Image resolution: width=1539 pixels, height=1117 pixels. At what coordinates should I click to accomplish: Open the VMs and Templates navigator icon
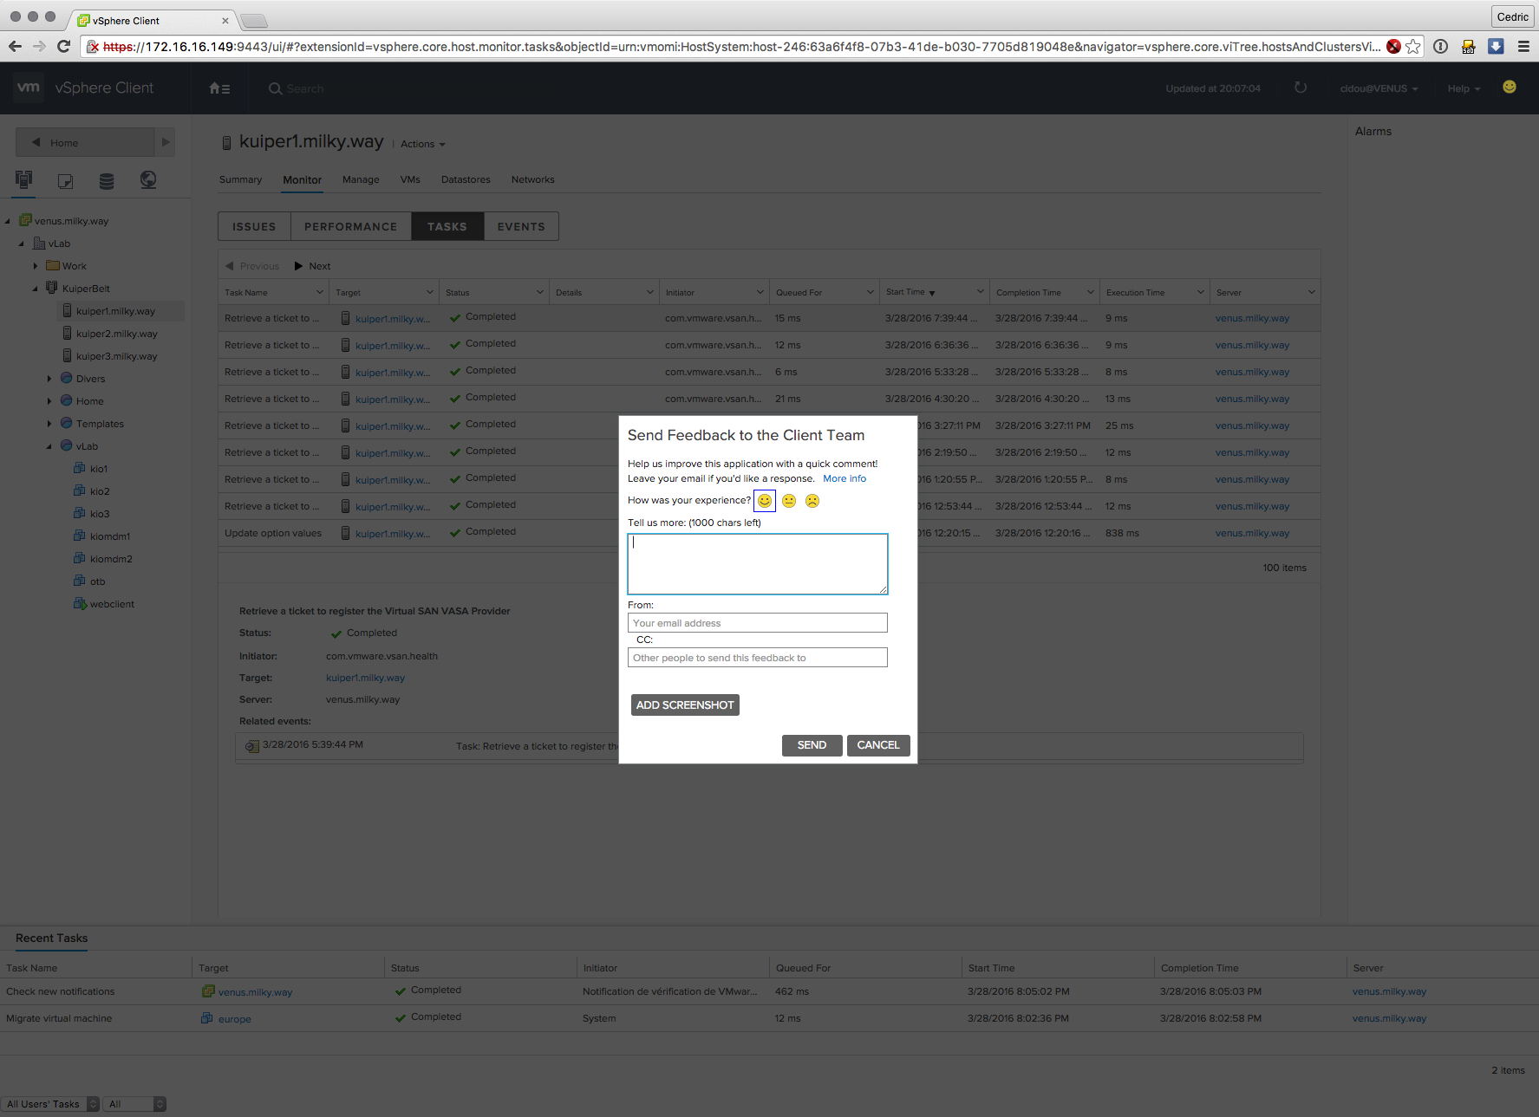[x=65, y=180]
